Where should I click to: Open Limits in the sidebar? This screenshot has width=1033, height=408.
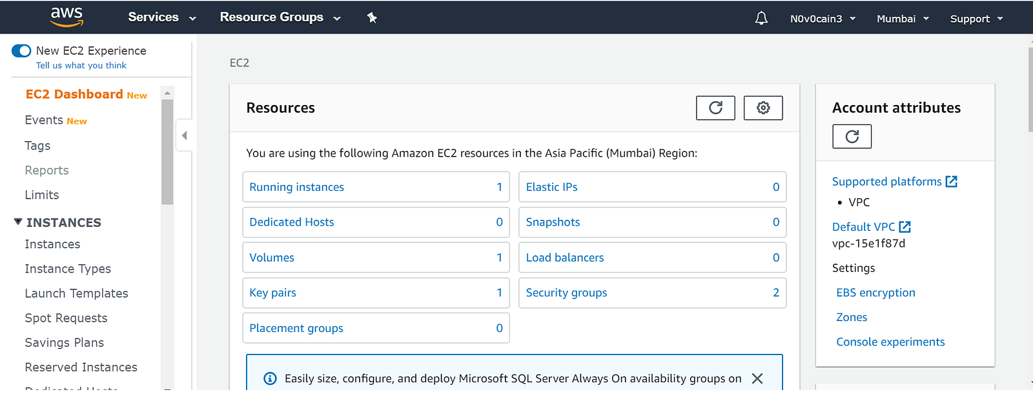click(42, 195)
